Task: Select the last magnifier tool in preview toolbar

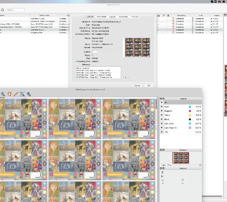Action: coord(29,94)
